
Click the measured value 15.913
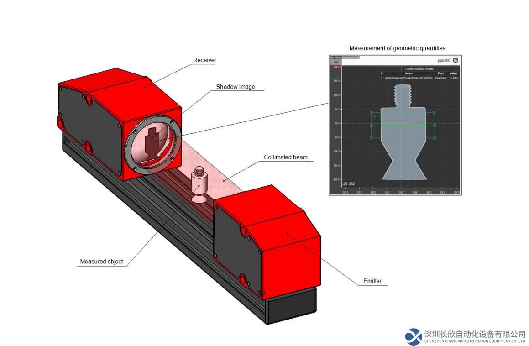453,78
